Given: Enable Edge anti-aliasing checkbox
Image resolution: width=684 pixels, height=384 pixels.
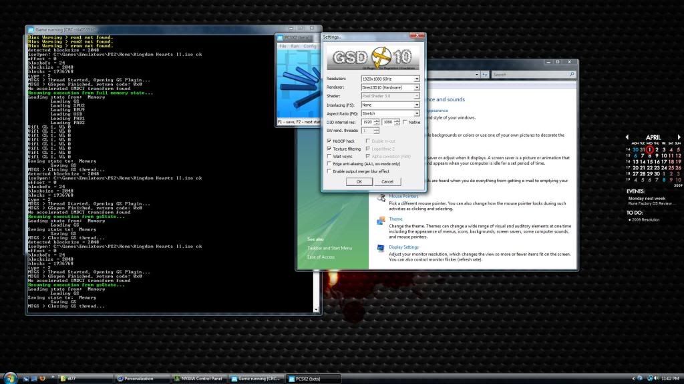Looking at the screenshot, I should click(x=329, y=164).
